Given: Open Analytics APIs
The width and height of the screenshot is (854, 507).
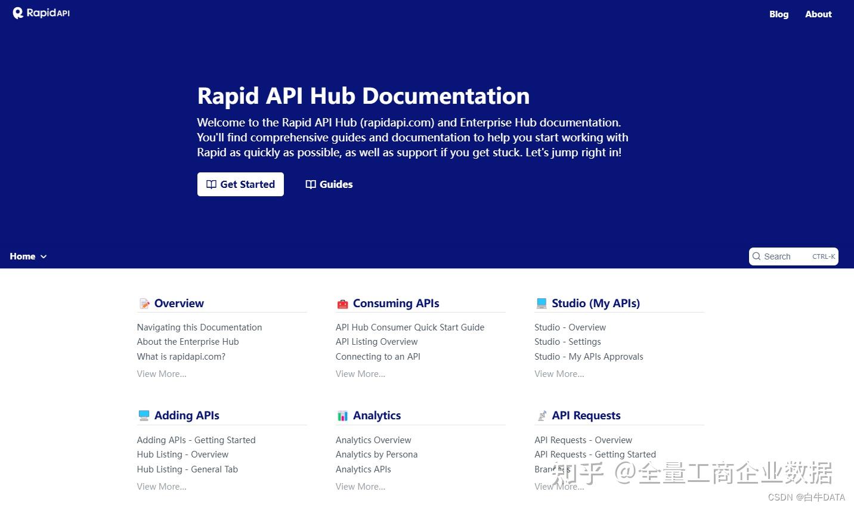Looking at the screenshot, I should (x=363, y=469).
